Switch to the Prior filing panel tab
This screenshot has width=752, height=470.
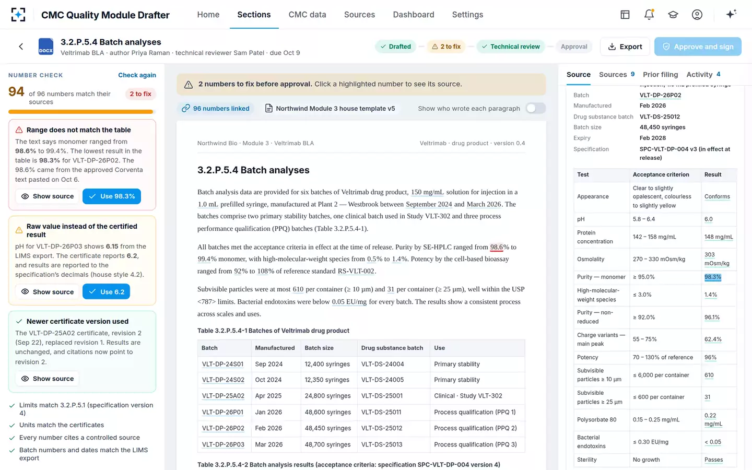(x=660, y=75)
